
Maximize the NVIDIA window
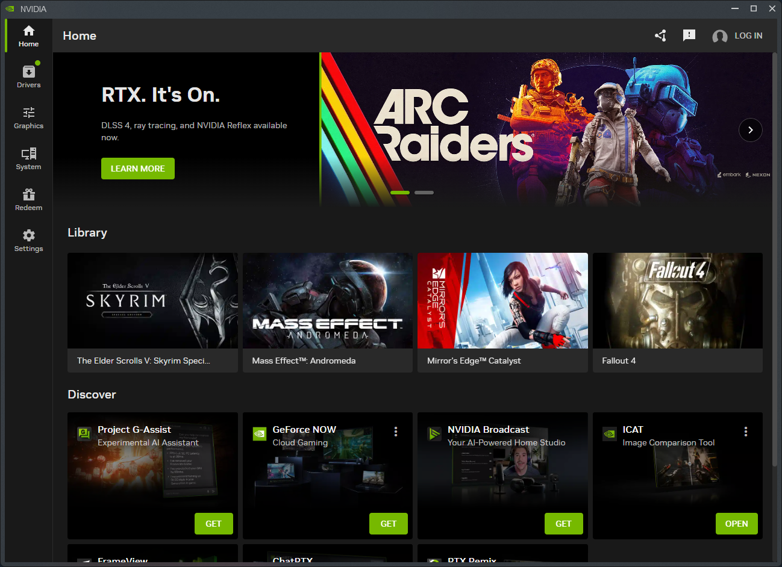(753, 8)
